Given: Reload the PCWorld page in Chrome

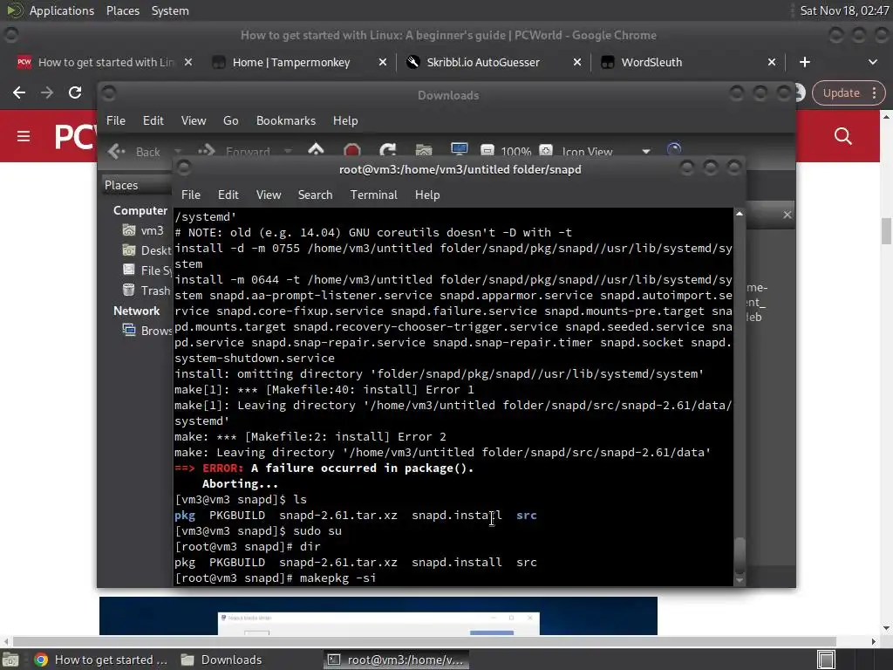Looking at the screenshot, I should 75,92.
